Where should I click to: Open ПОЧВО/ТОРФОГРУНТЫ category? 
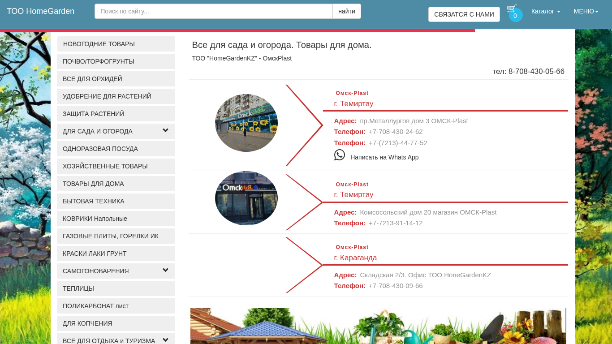point(116,61)
